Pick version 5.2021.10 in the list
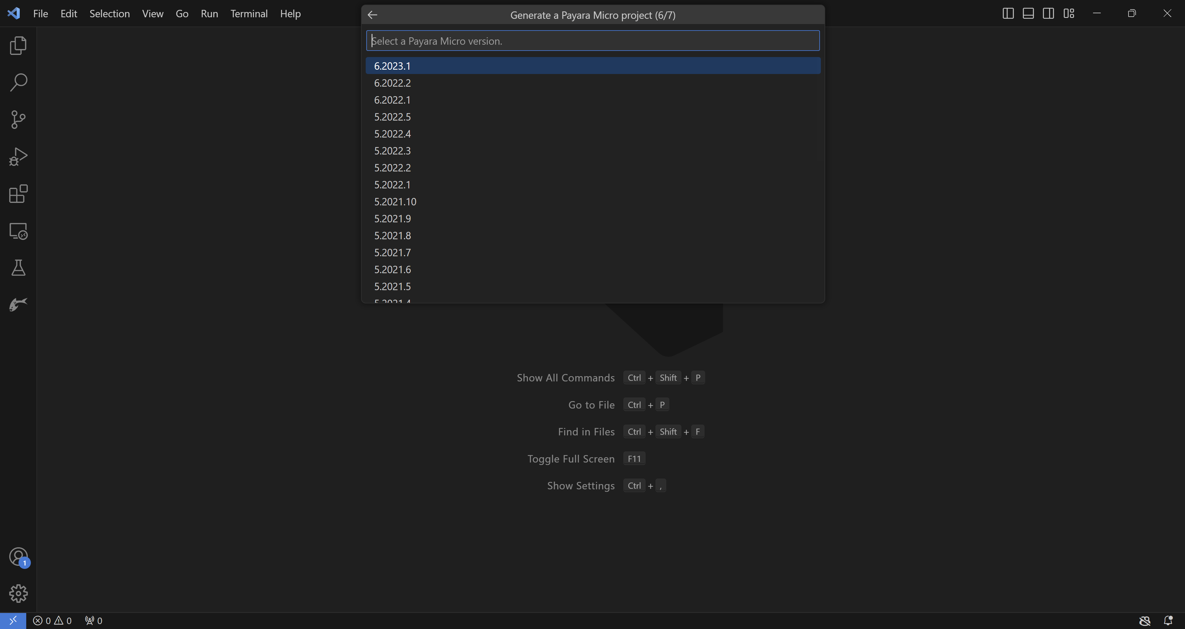Screen dimensions: 1185x629 [x=395, y=201]
